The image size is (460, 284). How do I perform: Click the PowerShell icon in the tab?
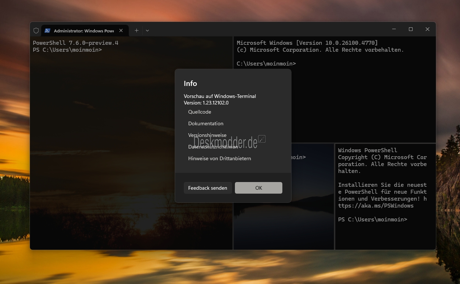coord(47,31)
